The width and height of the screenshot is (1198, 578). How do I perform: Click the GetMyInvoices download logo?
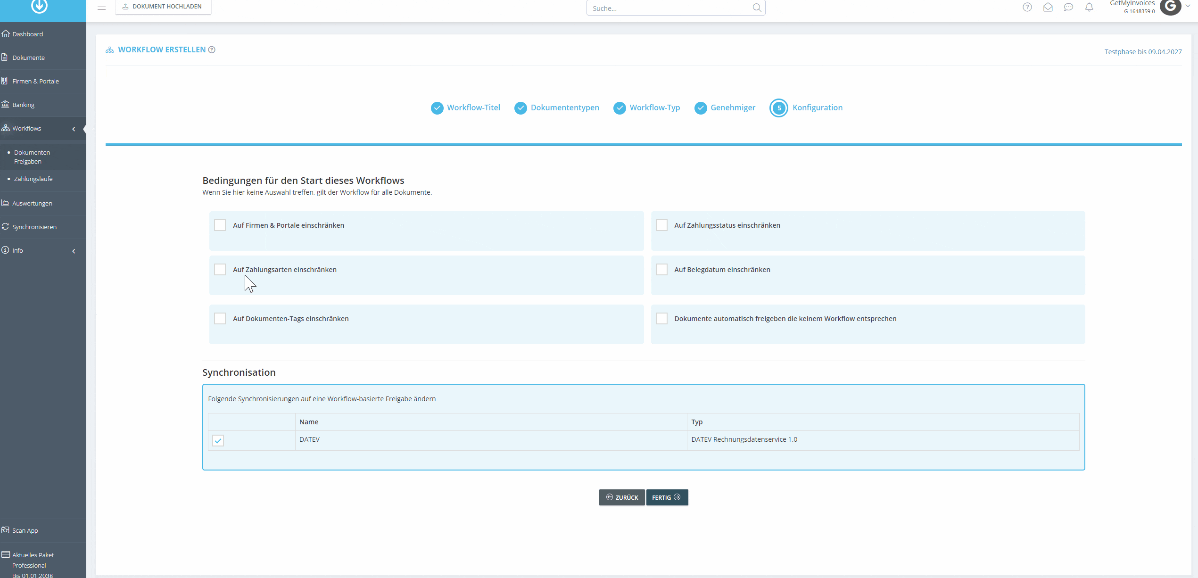click(39, 6)
